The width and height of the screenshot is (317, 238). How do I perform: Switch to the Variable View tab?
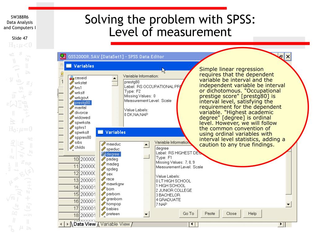tap(115, 224)
